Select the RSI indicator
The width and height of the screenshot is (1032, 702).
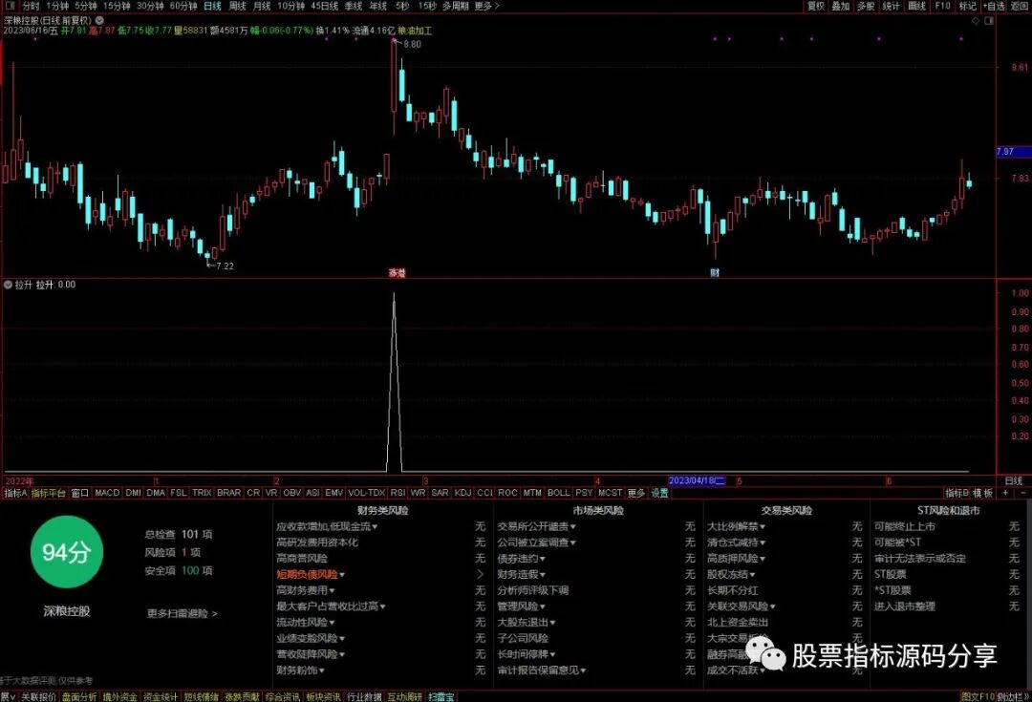coord(398,493)
